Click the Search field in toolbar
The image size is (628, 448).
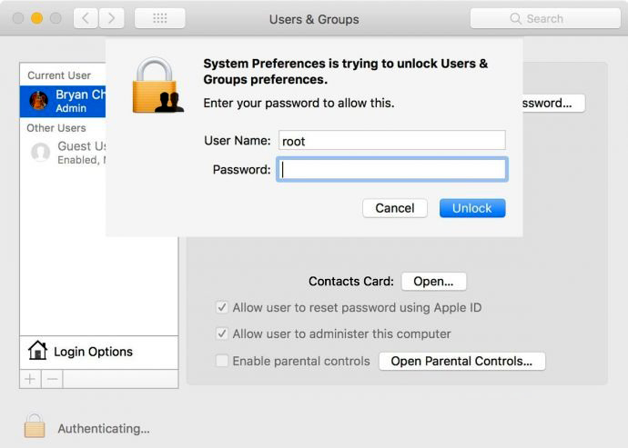click(545, 18)
